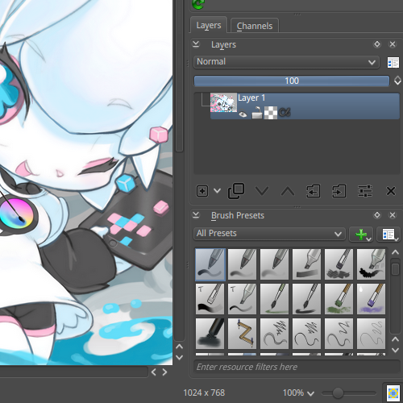Switch to the Channels tab
The height and width of the screenshot is (403, 403).
coord(255,26)
